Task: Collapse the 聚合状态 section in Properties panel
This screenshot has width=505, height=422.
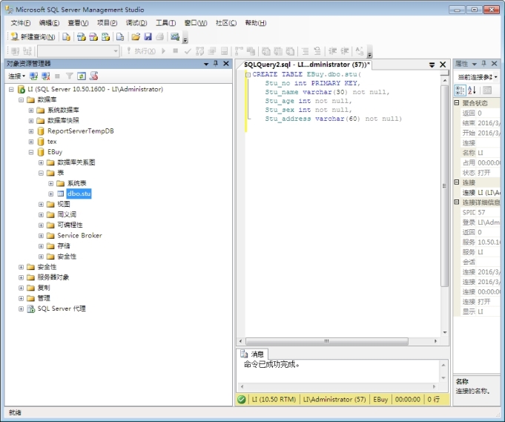Action: (x=457, y=103)
